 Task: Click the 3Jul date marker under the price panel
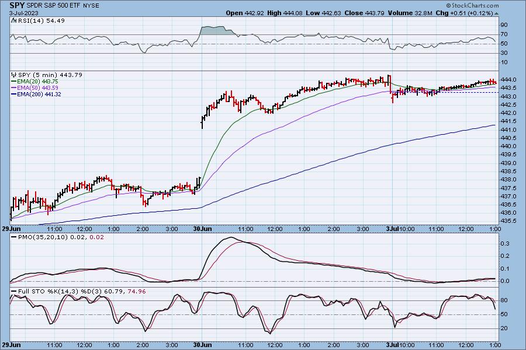(392, 229)
